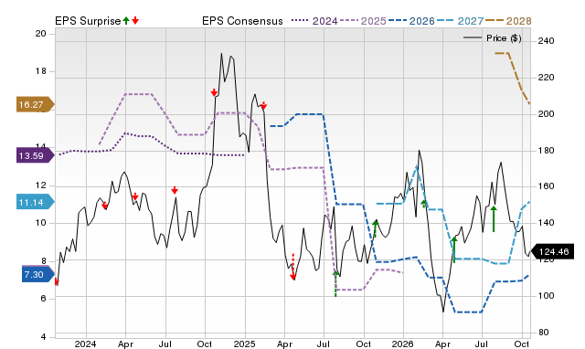Click the left axis value 18
This screenshot has height=349, width=585.
40,71
